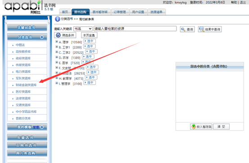Select category D. 农学 with 选中
Image resolution: width=249 pixels, height=163 pixels.
[x=88, y=57]
